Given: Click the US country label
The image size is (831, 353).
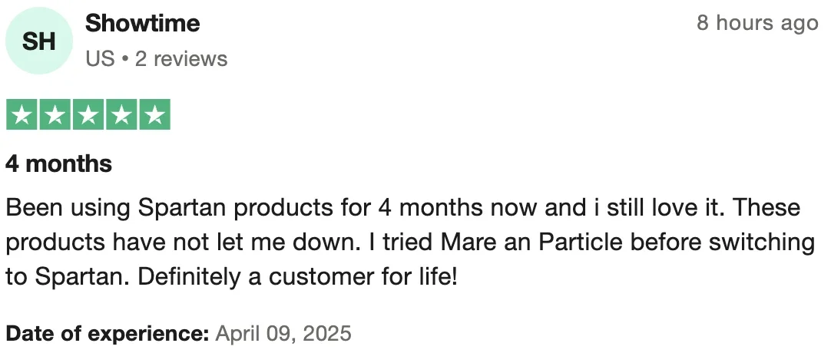Looking at the screenshot, I should (100, 59).
